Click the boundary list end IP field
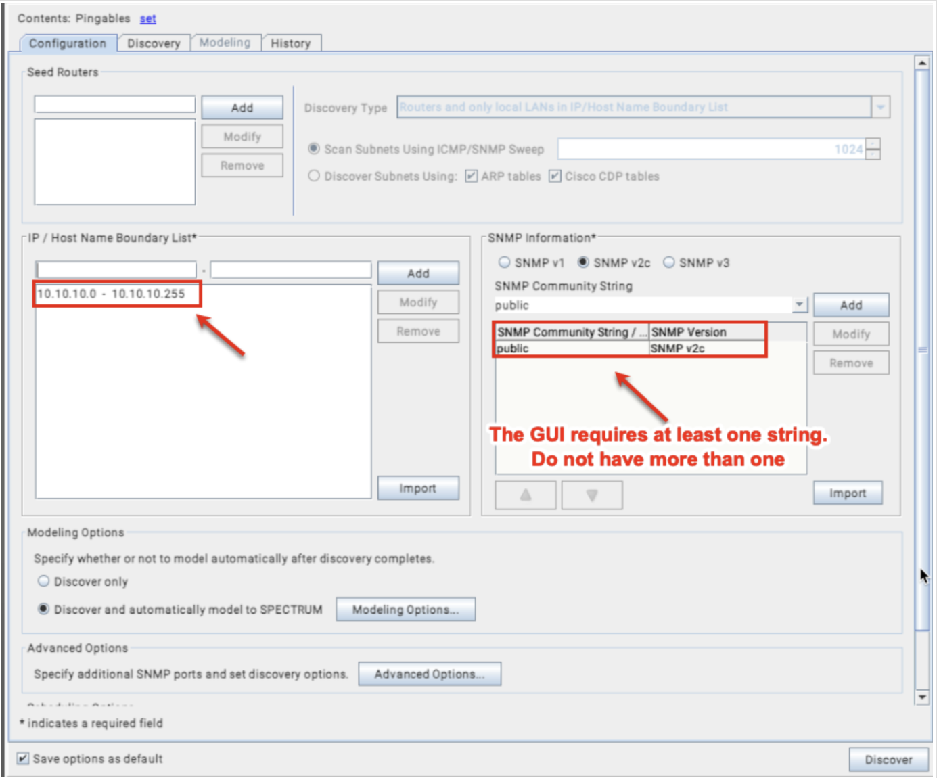The height and width of the screenshot is (778, 939). pyautogui.click(x=291, y=270)
